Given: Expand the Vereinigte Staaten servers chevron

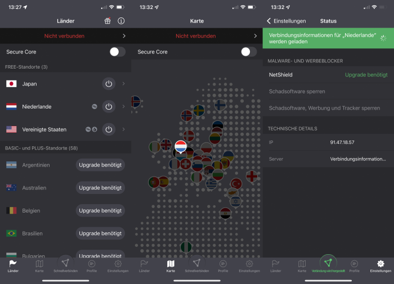Looking at the screenshot, I should (x=123, y=129).
